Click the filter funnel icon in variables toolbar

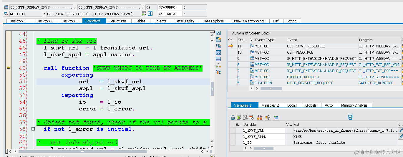coord(276,118)
